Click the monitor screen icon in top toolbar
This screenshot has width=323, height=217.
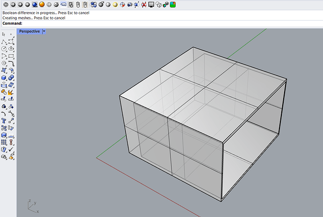click(x=151, y=5)
